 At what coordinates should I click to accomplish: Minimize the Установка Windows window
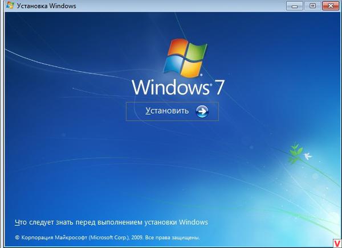[295, 6]
